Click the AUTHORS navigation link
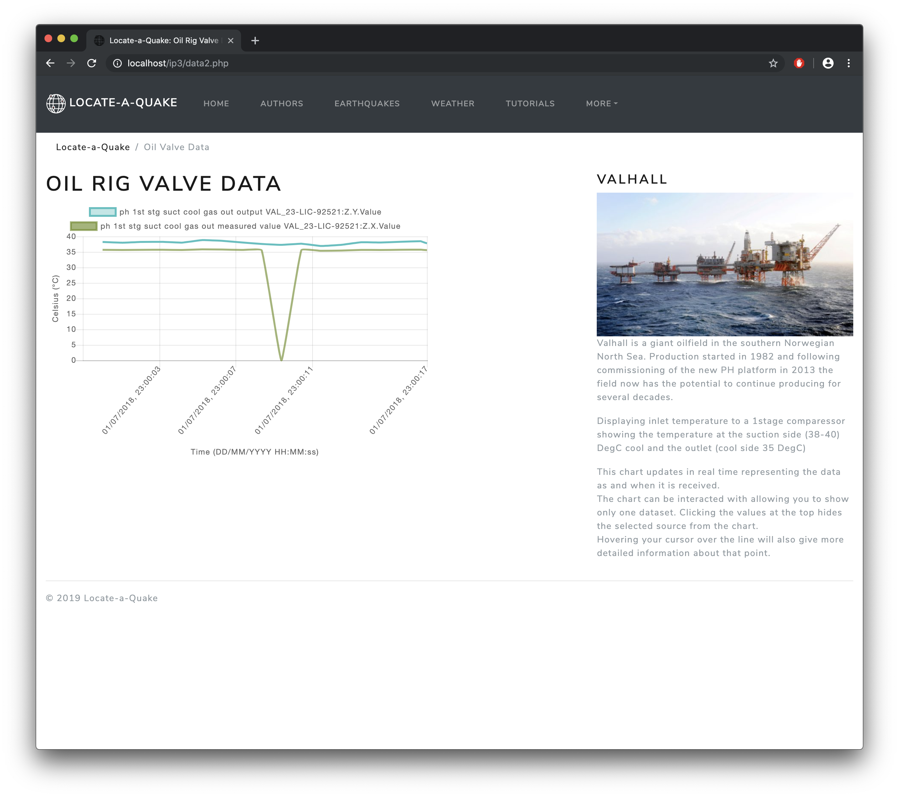The height and width of the screenshot is (797, 899). point(282,104)
